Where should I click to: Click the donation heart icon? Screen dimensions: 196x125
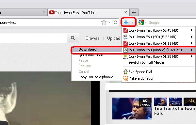(x=125, y=78)
